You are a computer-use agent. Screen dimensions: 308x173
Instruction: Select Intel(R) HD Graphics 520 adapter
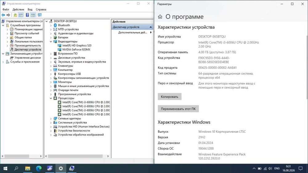click(x=77, y=45)
